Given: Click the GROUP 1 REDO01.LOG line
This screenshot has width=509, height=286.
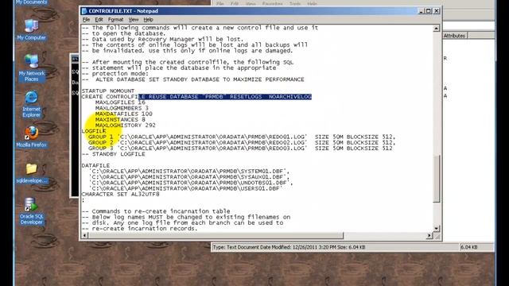Looking at the screenshot, I should coord(242,137).
